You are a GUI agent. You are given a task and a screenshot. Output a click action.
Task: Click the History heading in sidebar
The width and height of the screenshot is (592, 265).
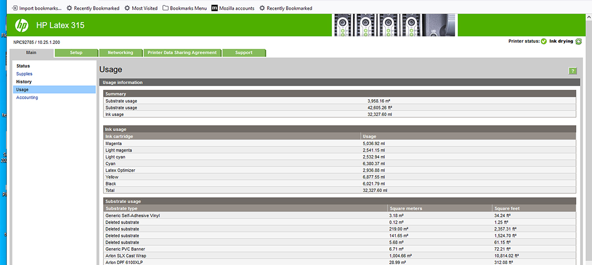coord(24,82)
